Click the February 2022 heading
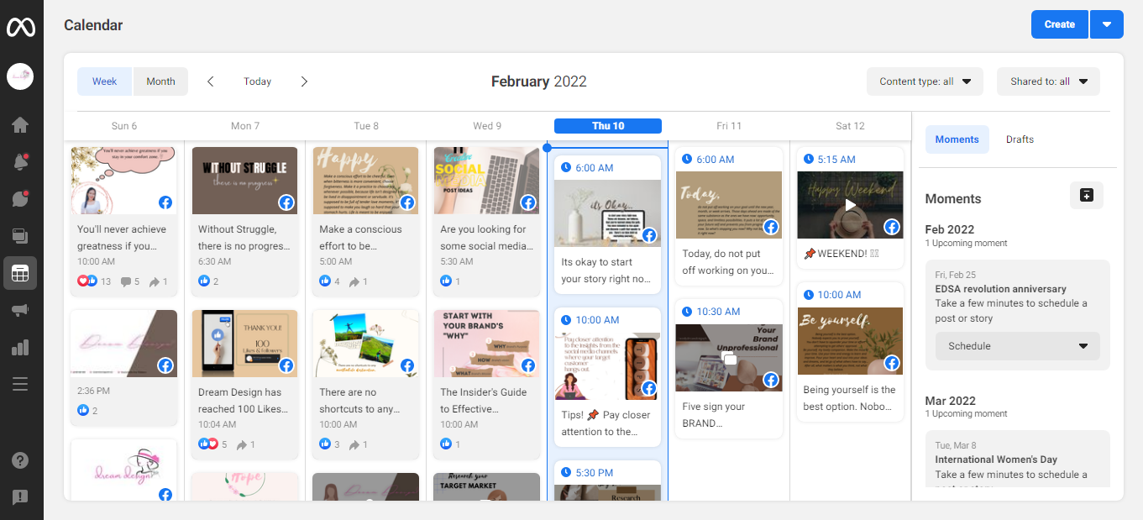 tap(539, 81)
